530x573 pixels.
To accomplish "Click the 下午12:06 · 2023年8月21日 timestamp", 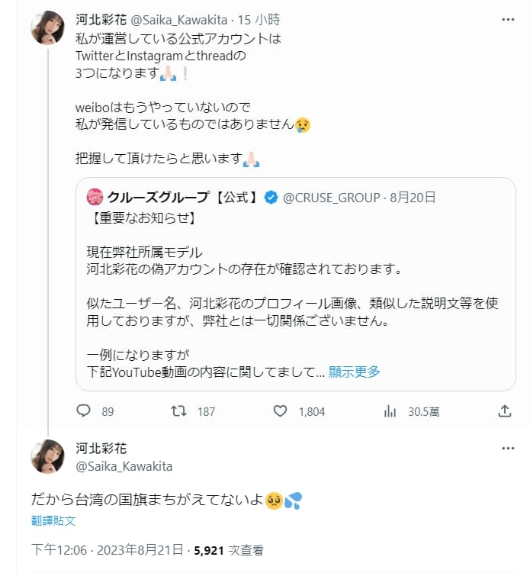I will (x=107, y=550).
